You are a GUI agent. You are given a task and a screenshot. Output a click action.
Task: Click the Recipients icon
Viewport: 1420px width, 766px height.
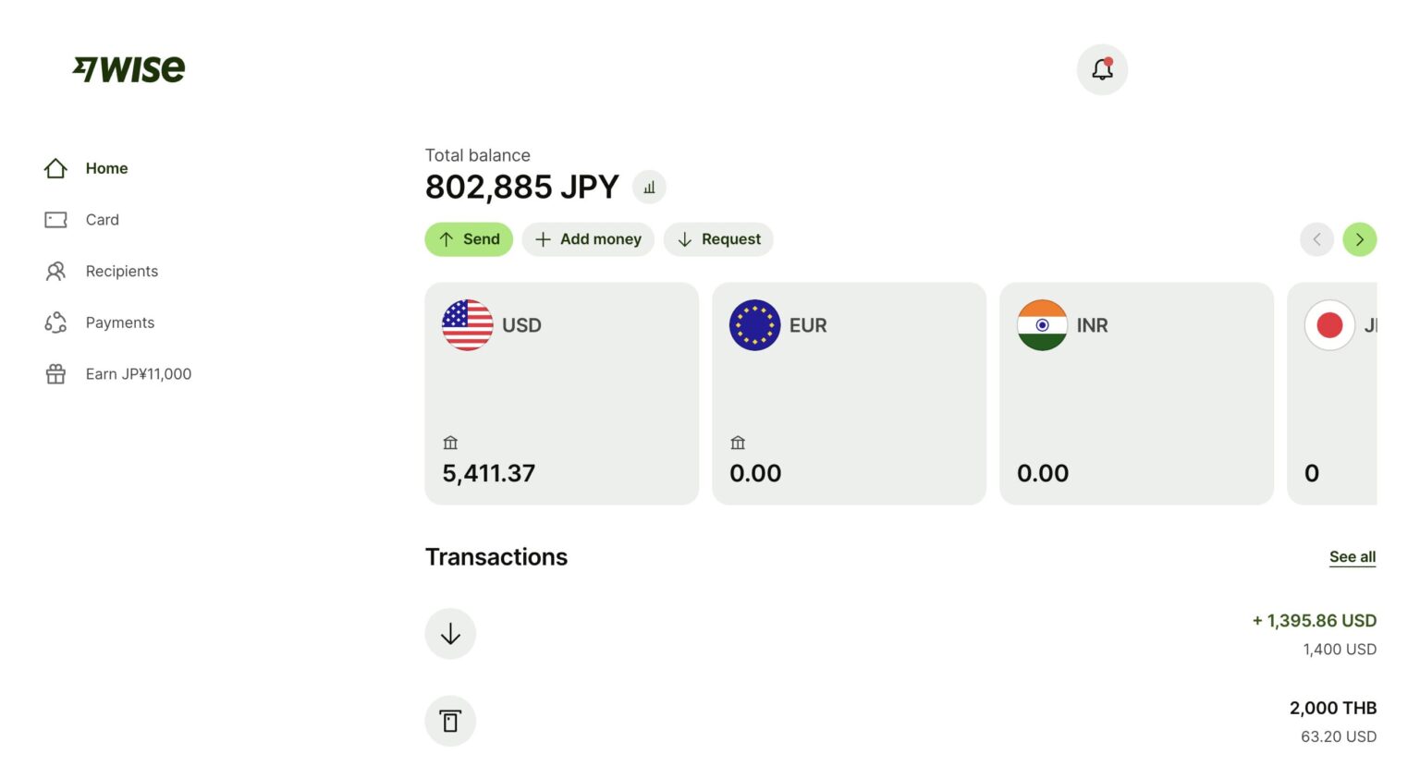pos(55,271)
